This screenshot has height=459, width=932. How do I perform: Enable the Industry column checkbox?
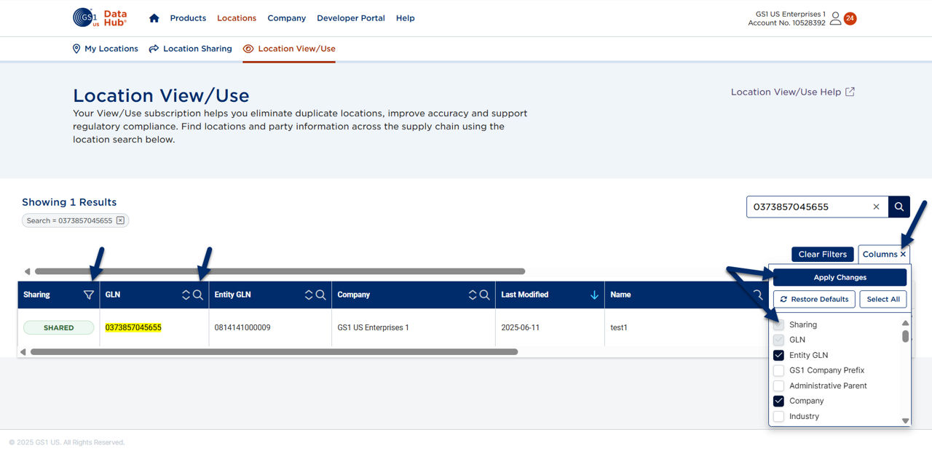tap(778, 416)
